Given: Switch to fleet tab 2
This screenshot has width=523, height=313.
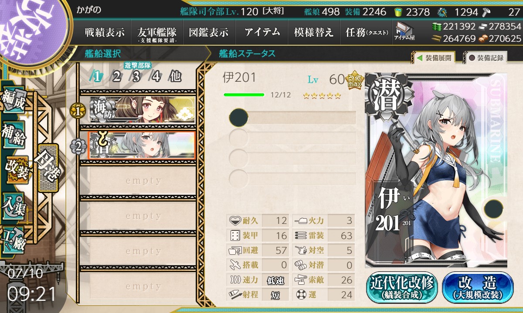Looking at the screenshot, I should 116,77.
